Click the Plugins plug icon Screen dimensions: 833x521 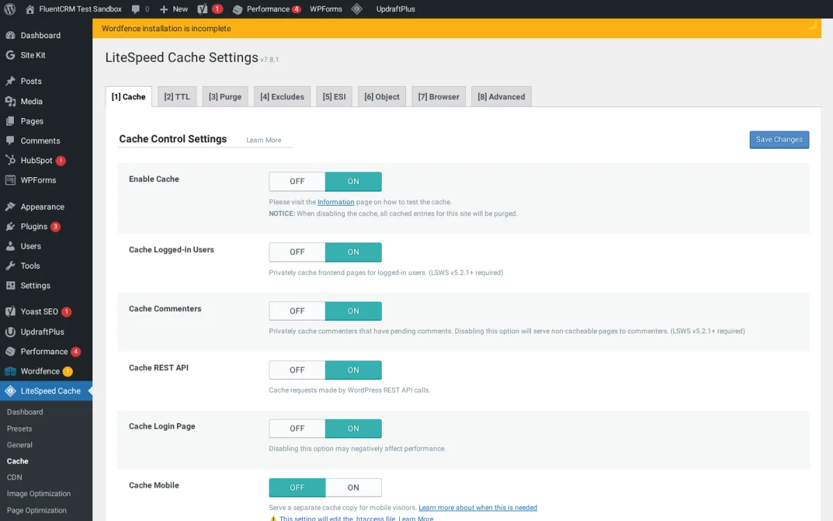pos(10,226)
